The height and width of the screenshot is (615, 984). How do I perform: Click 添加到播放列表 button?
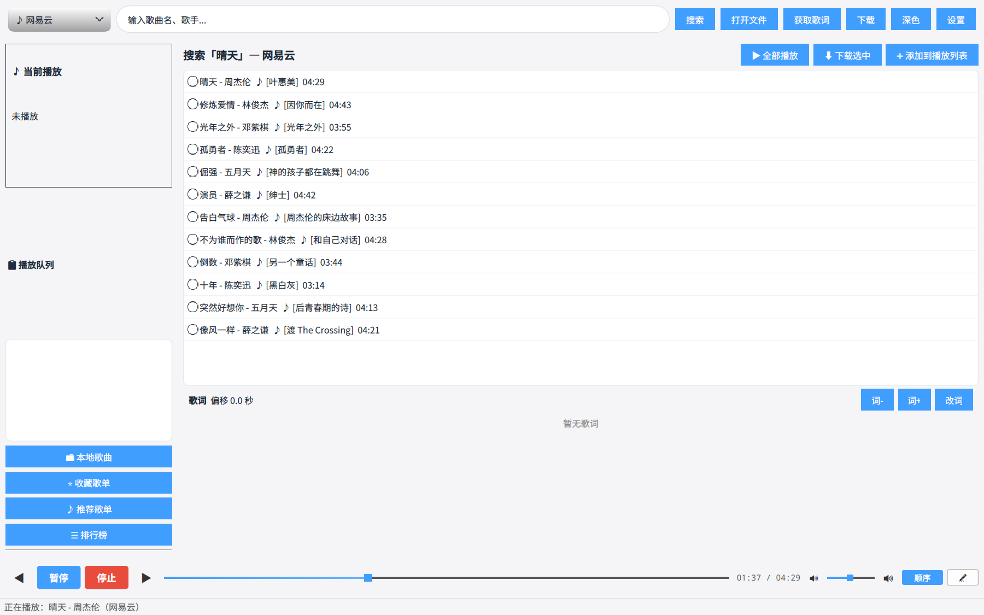932,55
